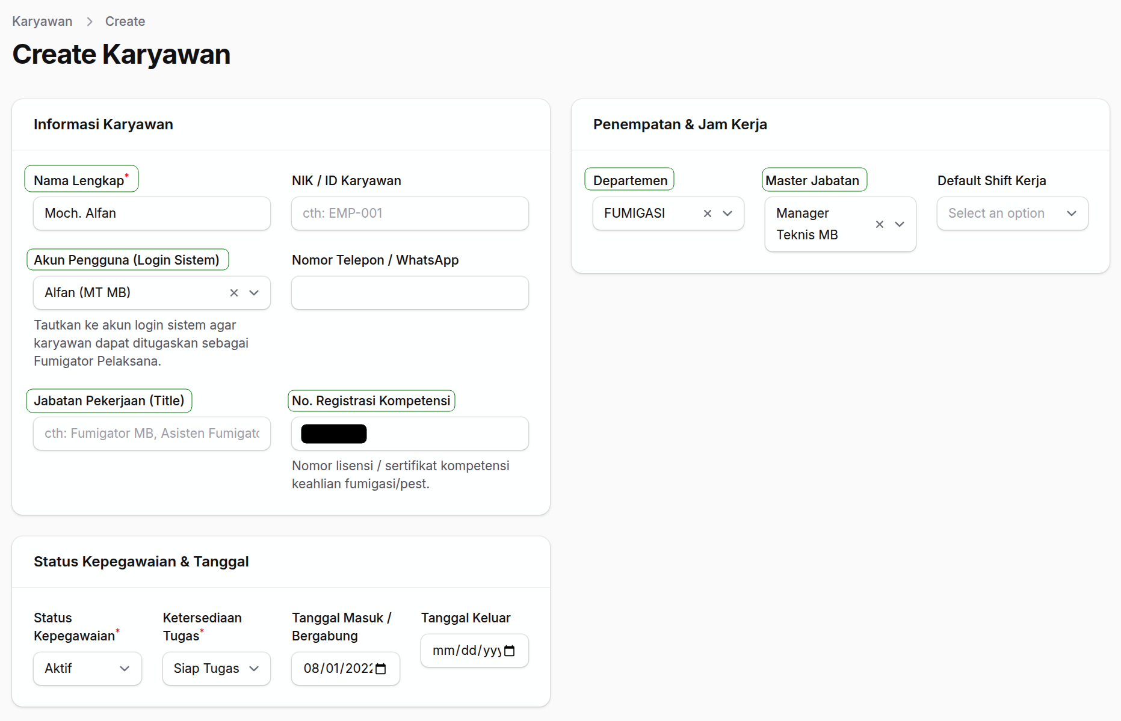
Task: Click the Akun Pengguna (Login Sistem) label
Action: coord(126,260)
